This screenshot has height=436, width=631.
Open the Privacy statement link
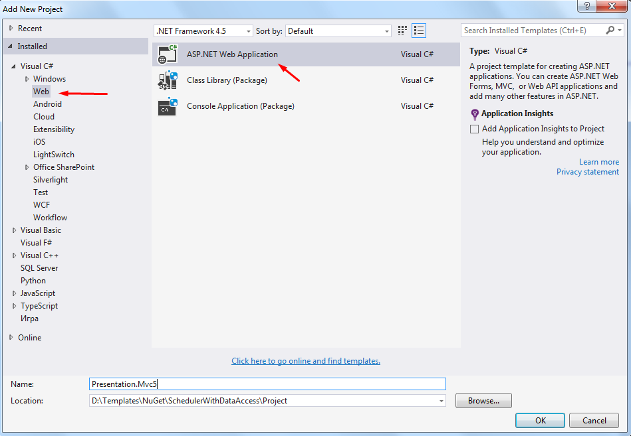(x=587, y=172)
